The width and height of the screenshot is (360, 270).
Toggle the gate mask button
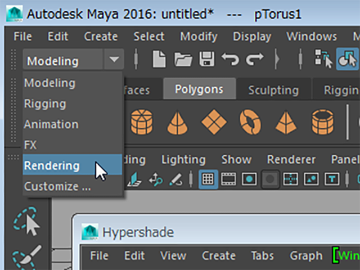tap(270, 179)
